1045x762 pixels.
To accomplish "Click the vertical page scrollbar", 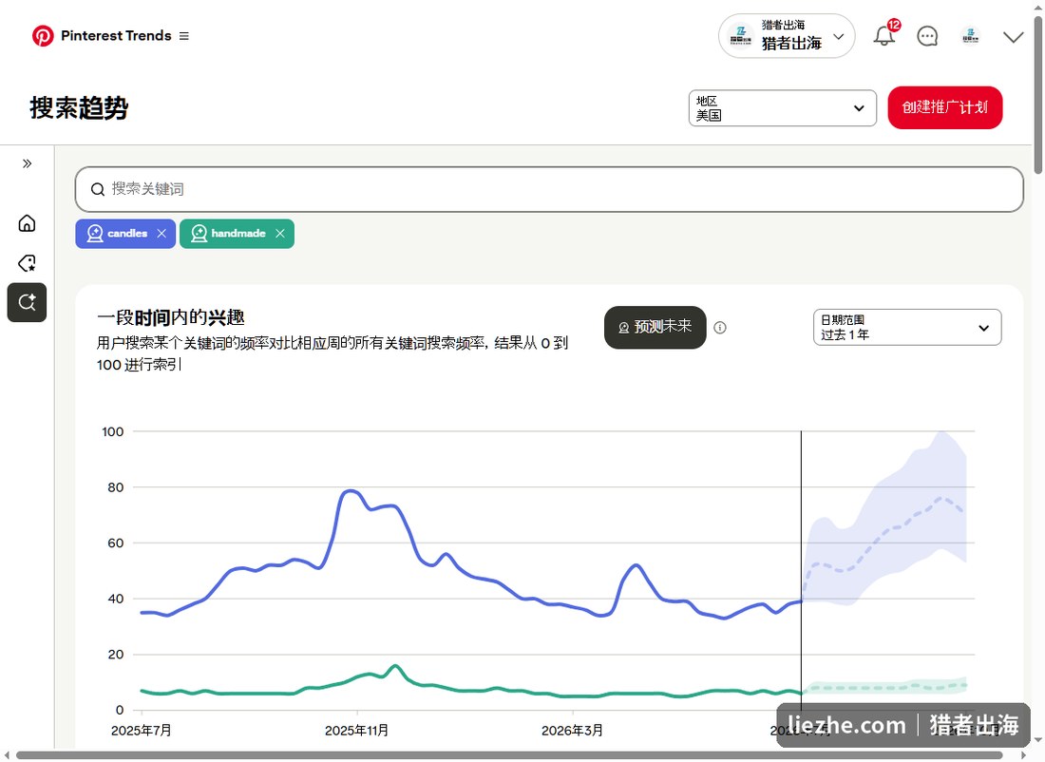I will pos(1038,93).
